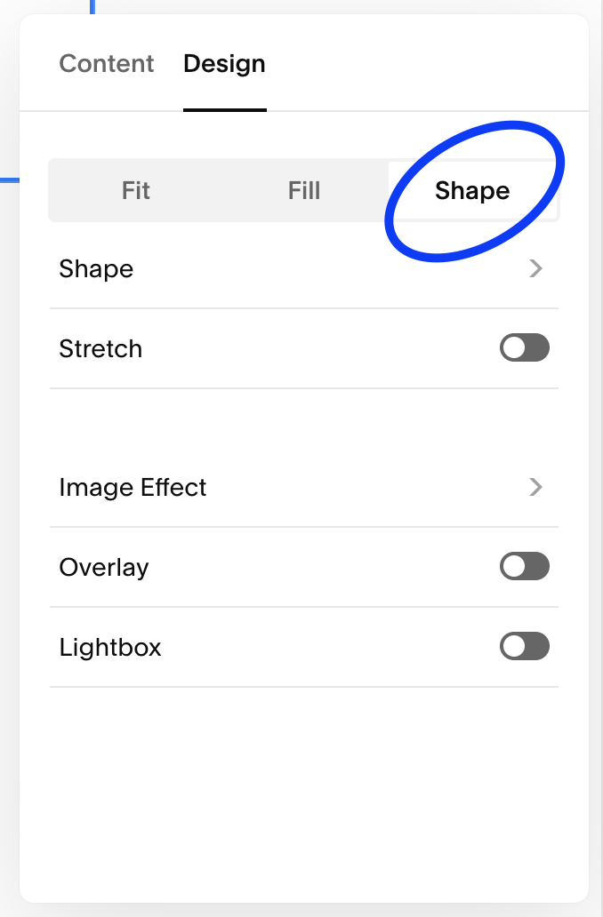Click the Stretch label text
The width and height of the screenshot is (603, 917).
point(100,348)
